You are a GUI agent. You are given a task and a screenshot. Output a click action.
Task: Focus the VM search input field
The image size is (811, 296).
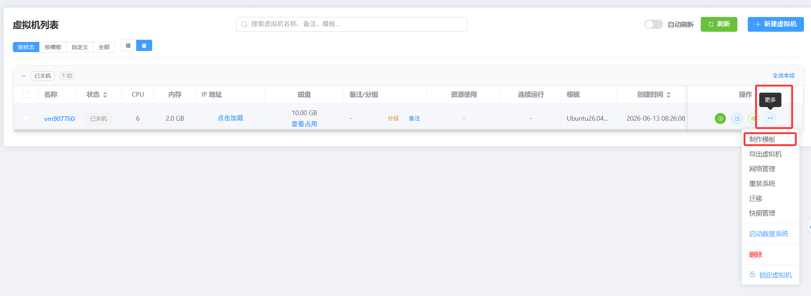point(351,24)
